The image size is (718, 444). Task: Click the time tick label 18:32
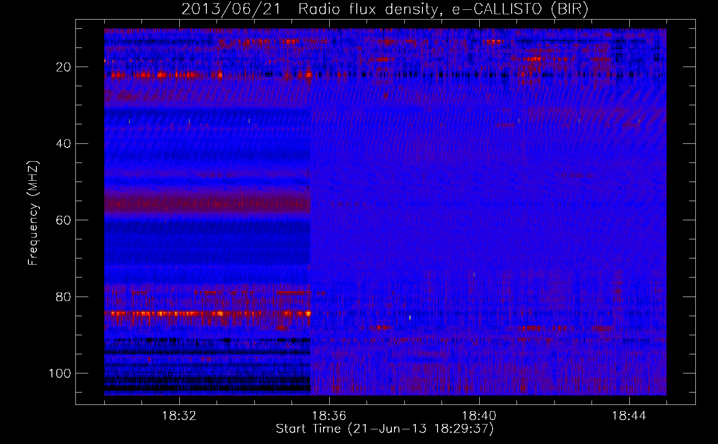[x=179, y=416]
